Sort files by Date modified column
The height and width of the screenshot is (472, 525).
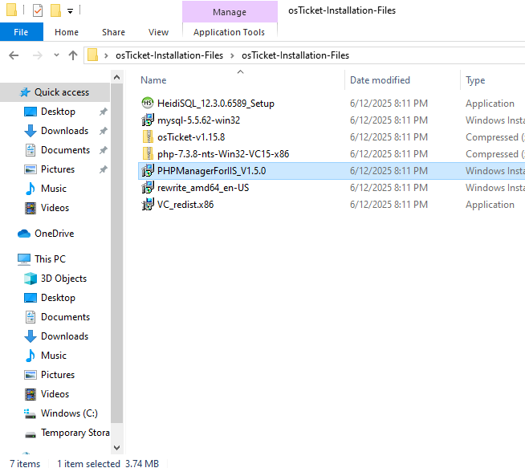tap(380, 80)
